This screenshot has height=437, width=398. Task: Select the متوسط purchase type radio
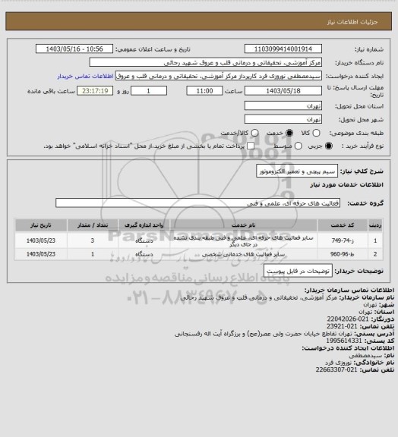pyautogui.click(x=298, y=146)
